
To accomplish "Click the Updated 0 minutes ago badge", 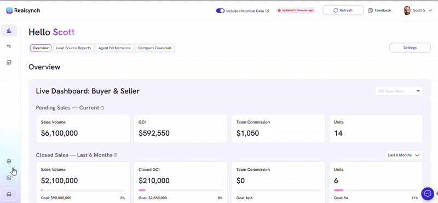I will click(296, 10).
